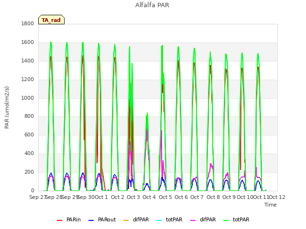Click the 1200 y-axis tick label
The height and width of the screenshot is (229, 306).
click(28, 80)
